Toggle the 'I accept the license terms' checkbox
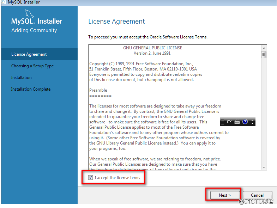The image size is (277, 208). pos(90,177)
